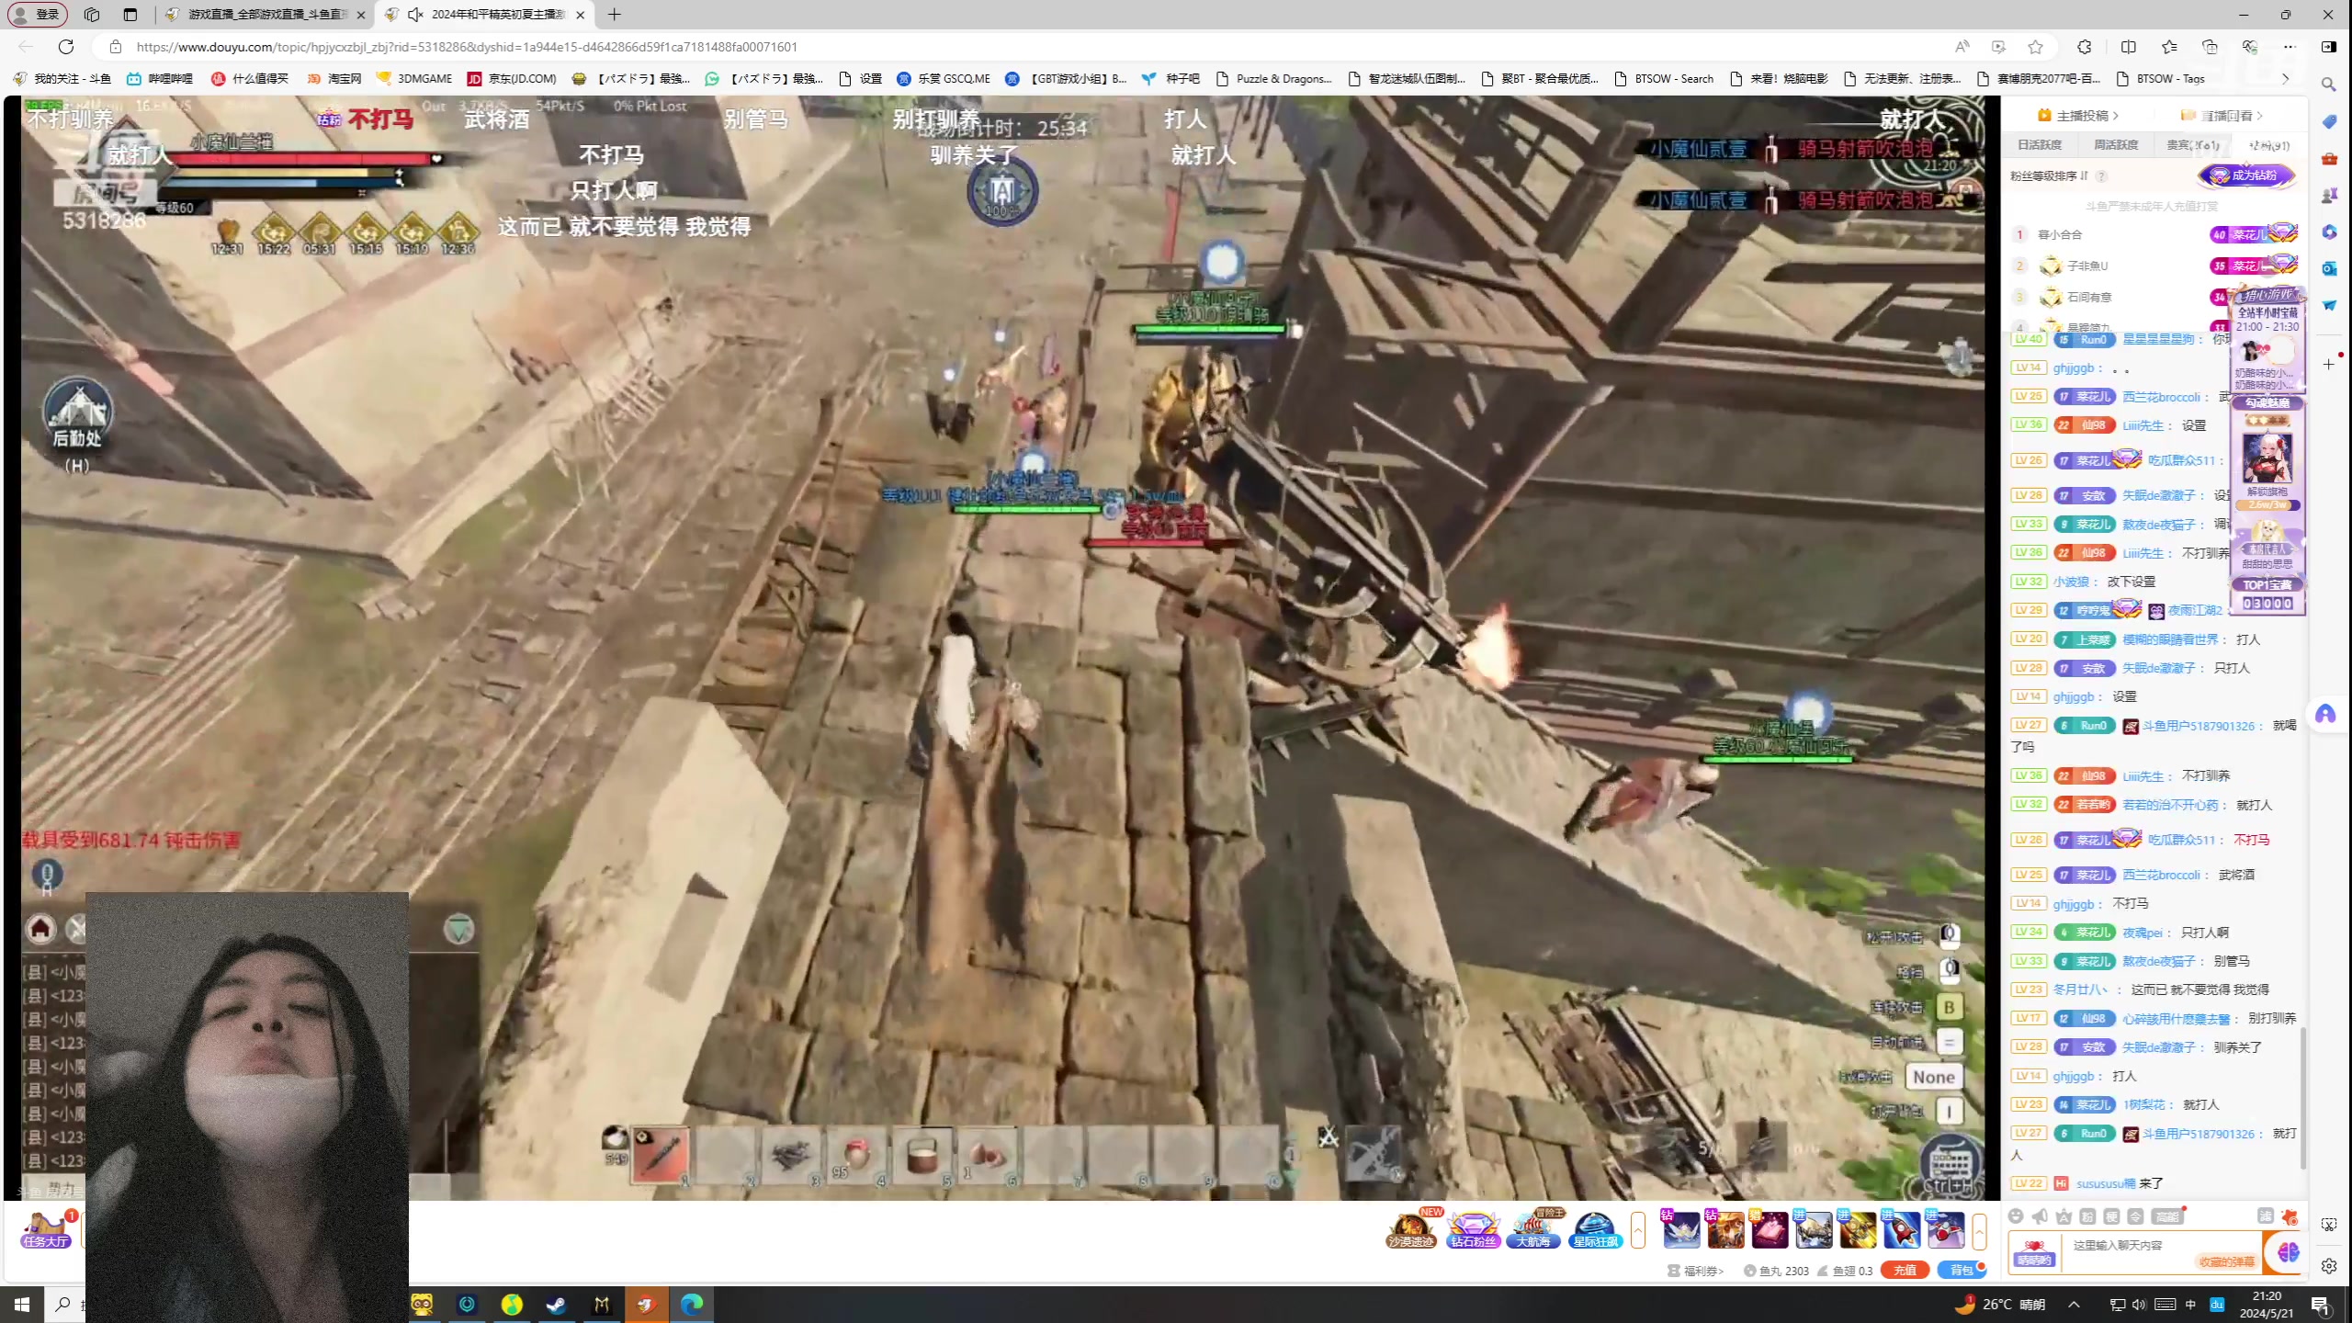Open 钻石粉丝 icon below video
Viewport: 2352px width, 1323px height.
point(1473,1229)
